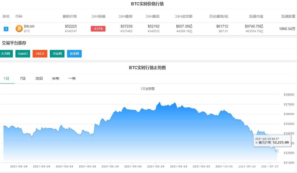Click the rank 1 badge icon
Screen dimensions: 297x173
pos(6,29)
